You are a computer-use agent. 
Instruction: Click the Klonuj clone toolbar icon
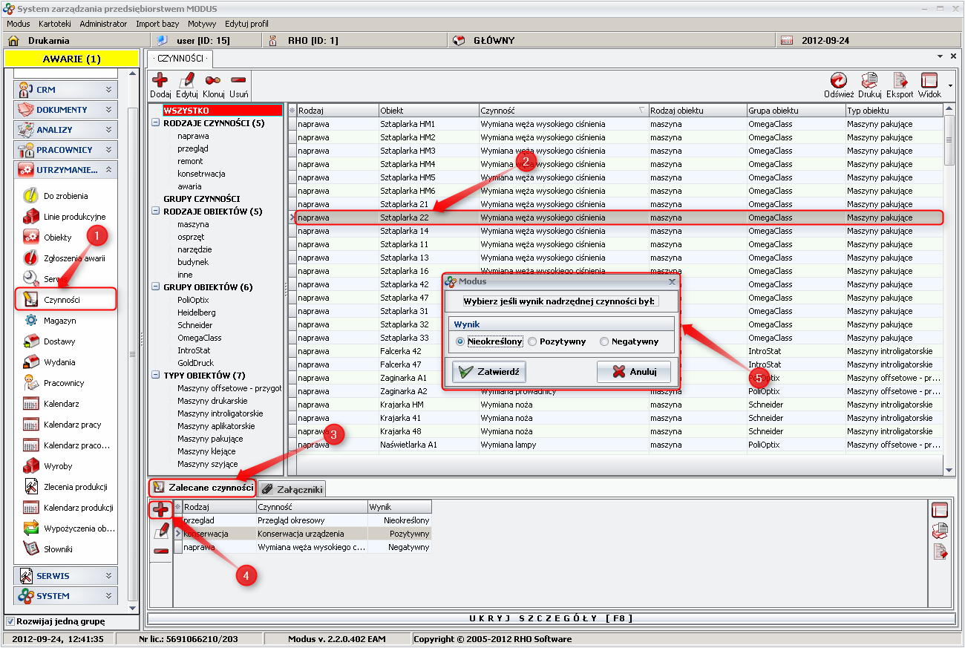click(x=213, y=80)
